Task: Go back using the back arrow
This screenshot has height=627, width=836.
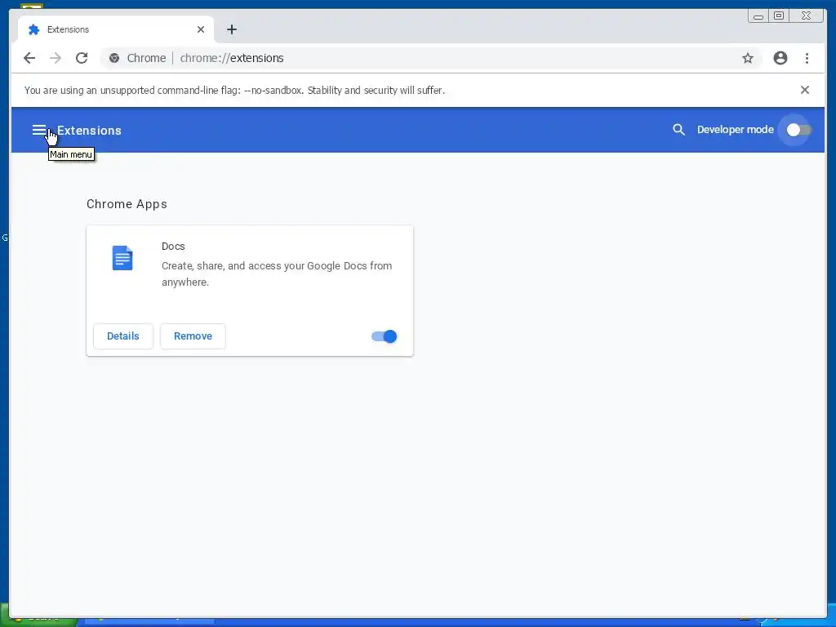Action: tap(29, 58)
